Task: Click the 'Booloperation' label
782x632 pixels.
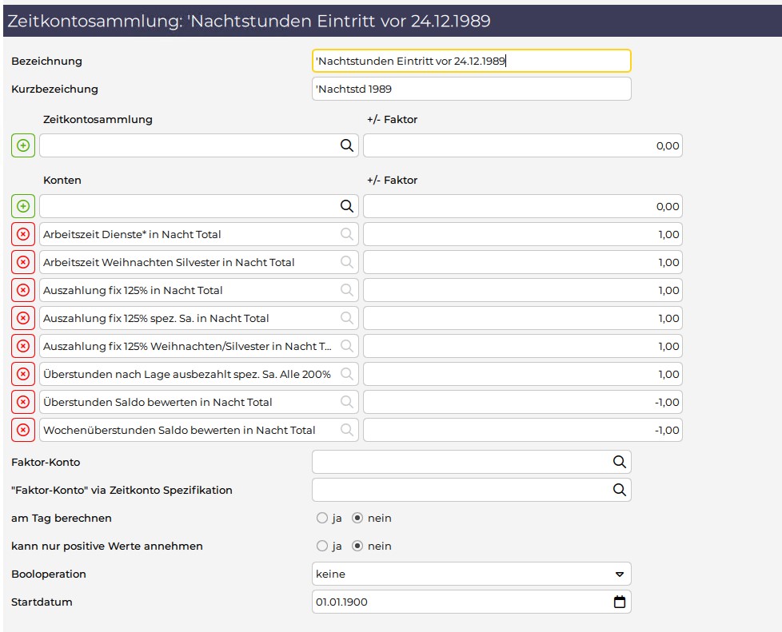Action: pos(49,574)
